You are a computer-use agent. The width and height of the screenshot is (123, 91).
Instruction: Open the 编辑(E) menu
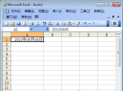pyautogui.click(x=29, y=11)
